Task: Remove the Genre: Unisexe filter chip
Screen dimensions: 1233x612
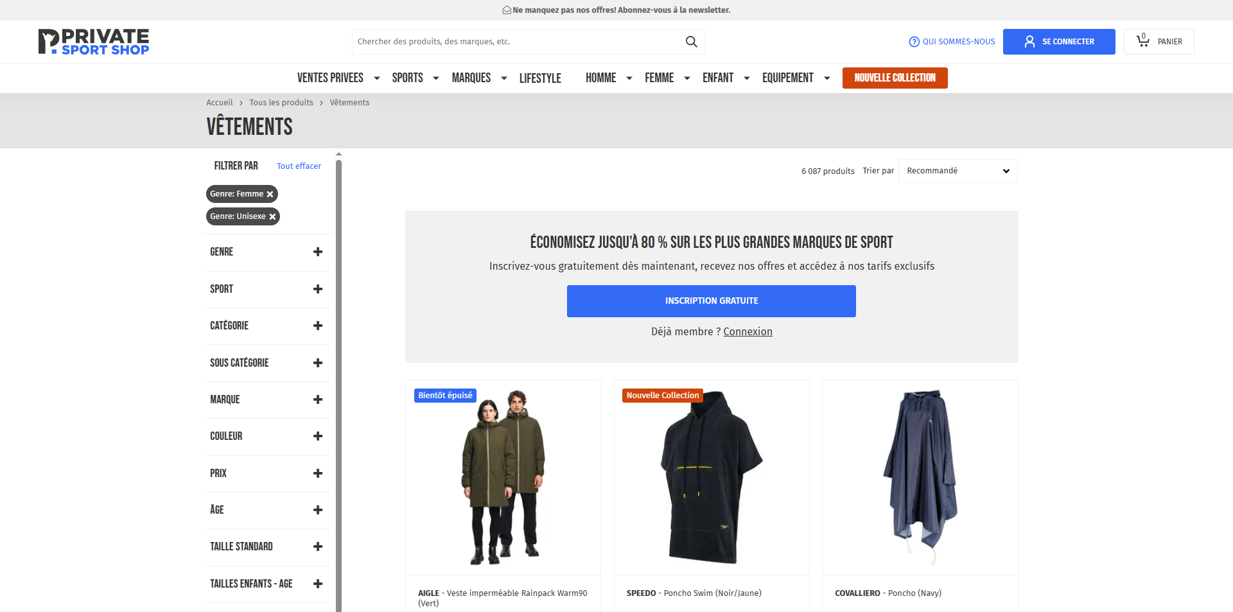Action: tap(273, 216)
